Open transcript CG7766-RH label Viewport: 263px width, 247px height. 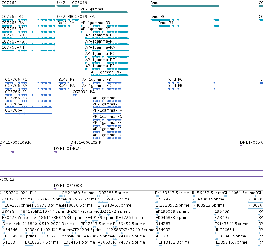pos(13,47)
